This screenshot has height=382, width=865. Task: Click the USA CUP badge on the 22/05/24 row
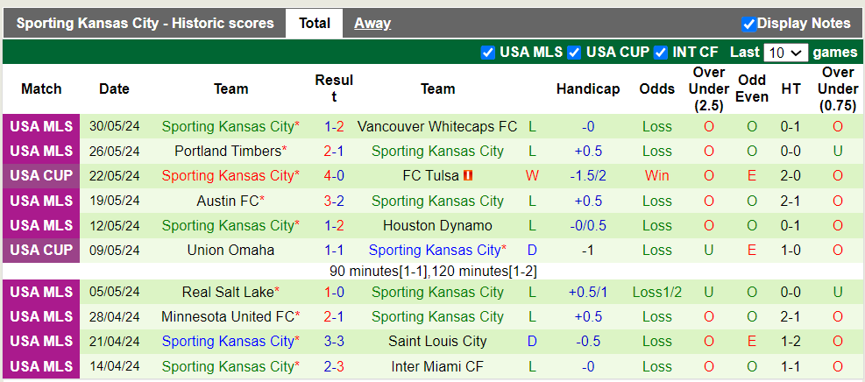(x=41, y=175)
